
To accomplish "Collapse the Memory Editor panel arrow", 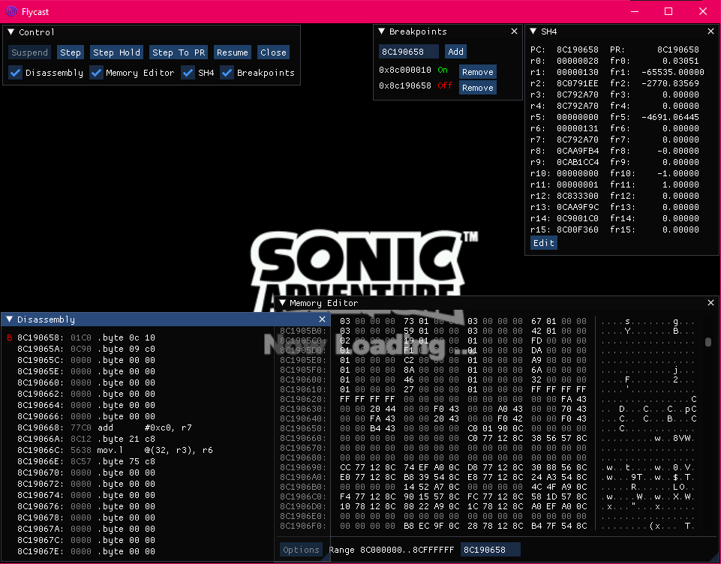I will point(283,303).
